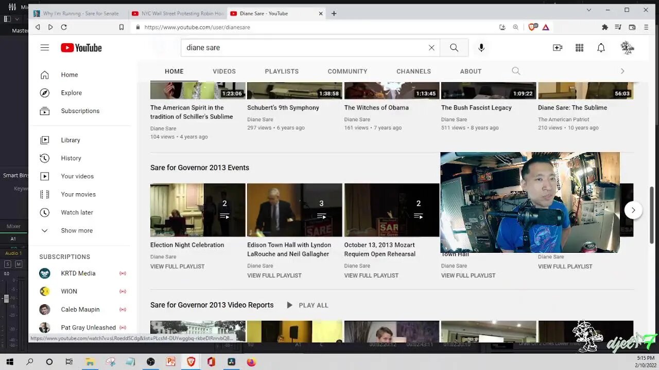Click PLAY ALL for Video Reports
This screenshot has height=370, width=659.
307,305
